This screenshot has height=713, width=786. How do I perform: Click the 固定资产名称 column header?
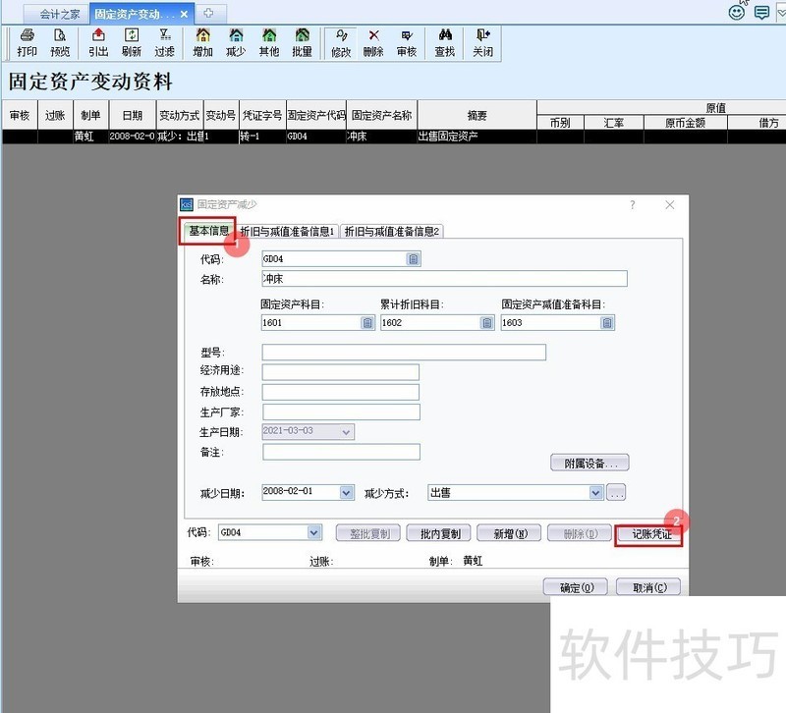click(x=381, y=115)
